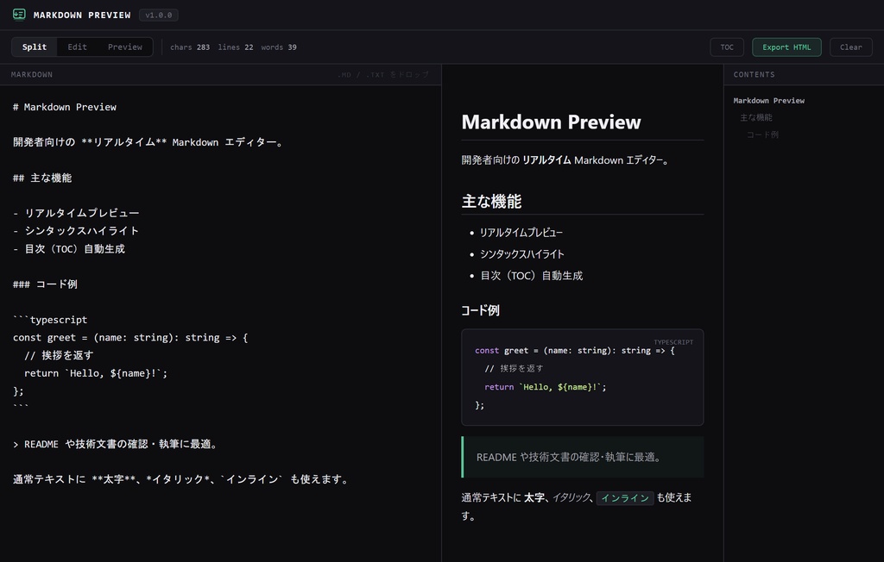884x562 pixels.
Task: Click the const greet line in preview code block
Action: coord(574,350)
